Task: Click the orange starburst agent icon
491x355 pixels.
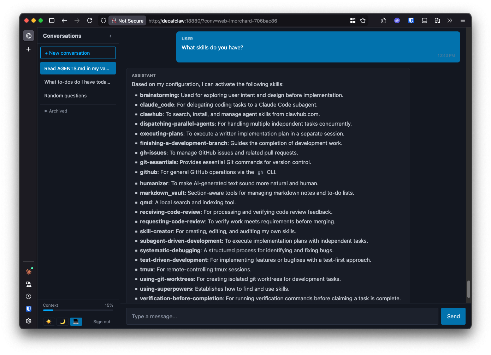Action: click(29, 271)
